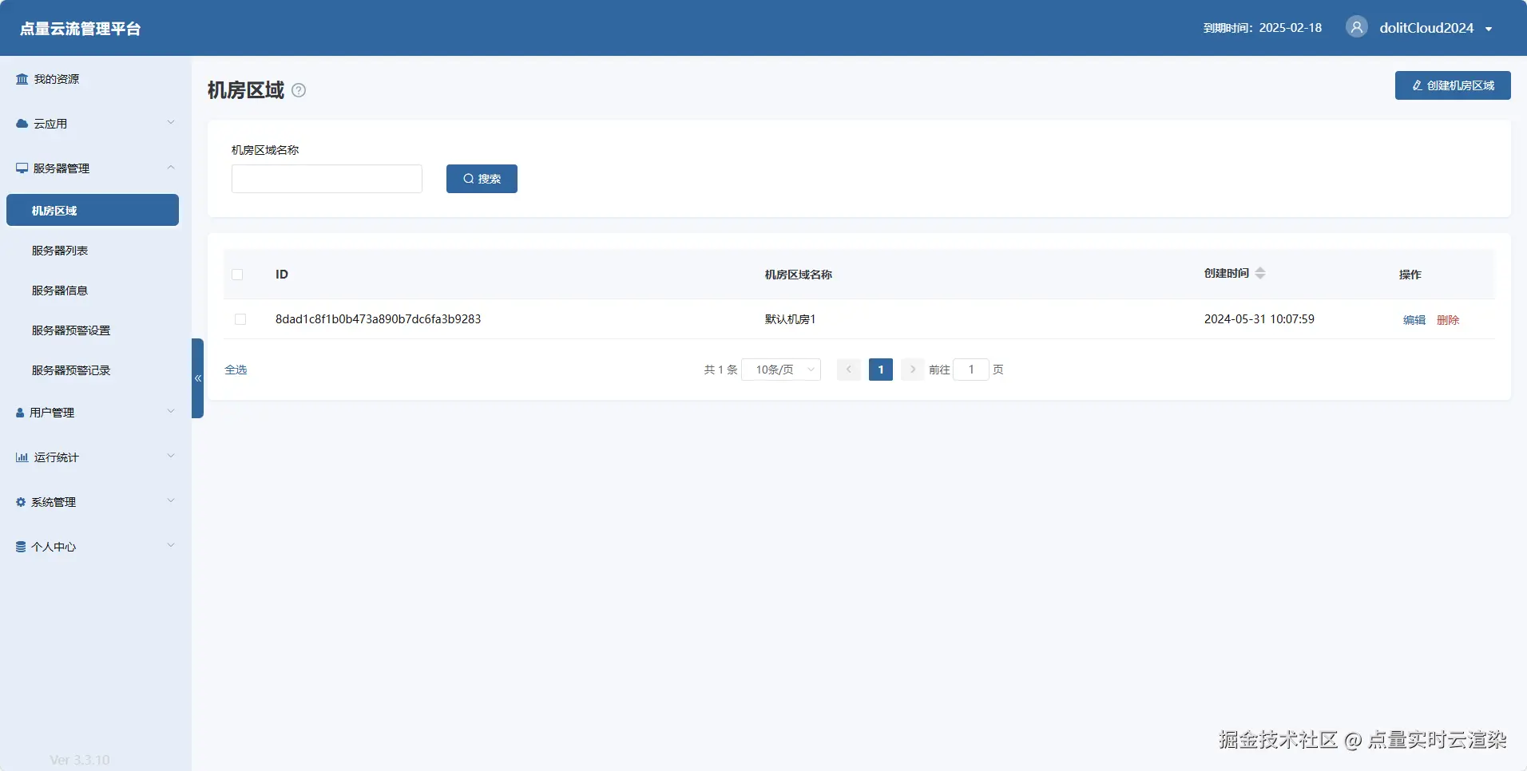This screenshot has height=771, width=1527.
Task: Click the bar chart icon beside 运行统计
Action: 22,457
